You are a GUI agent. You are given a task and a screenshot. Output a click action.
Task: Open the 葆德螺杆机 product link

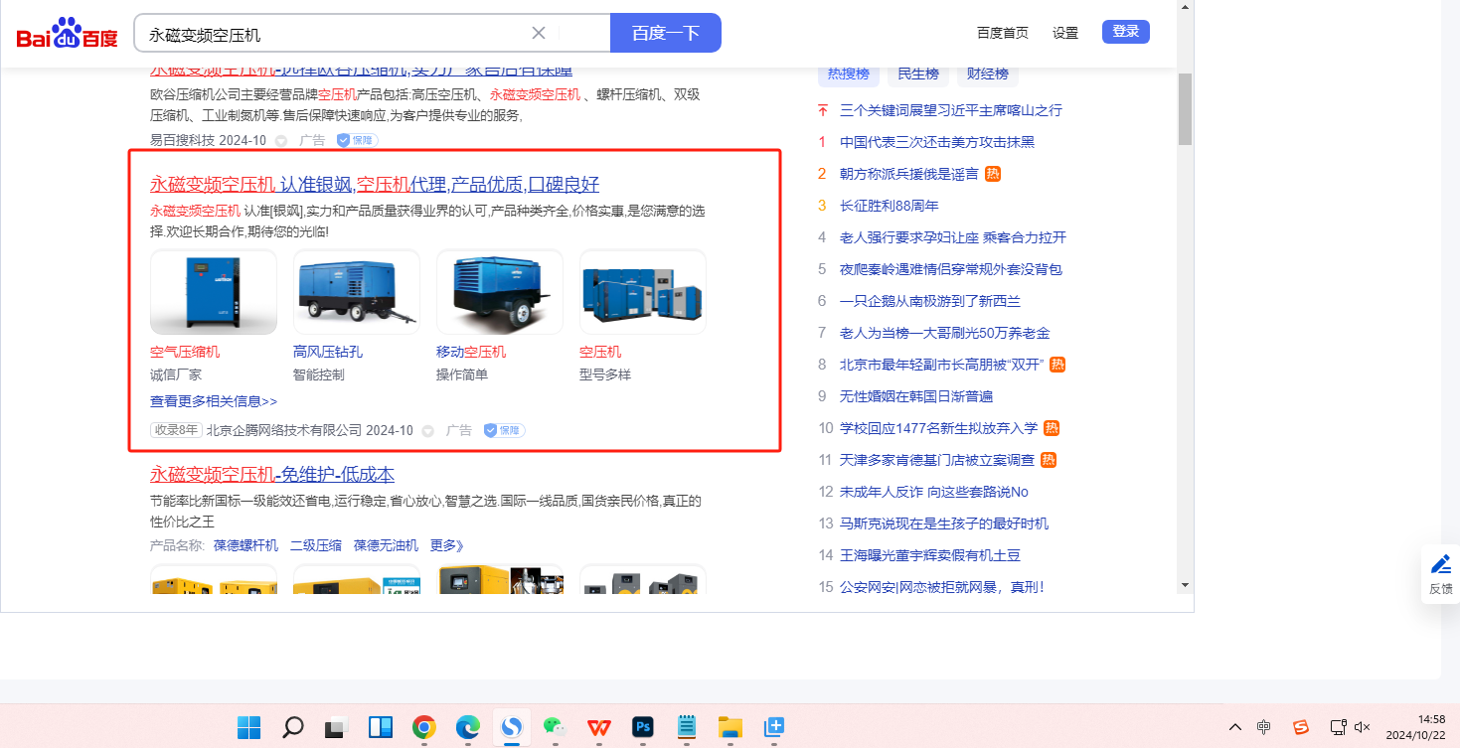245,545
